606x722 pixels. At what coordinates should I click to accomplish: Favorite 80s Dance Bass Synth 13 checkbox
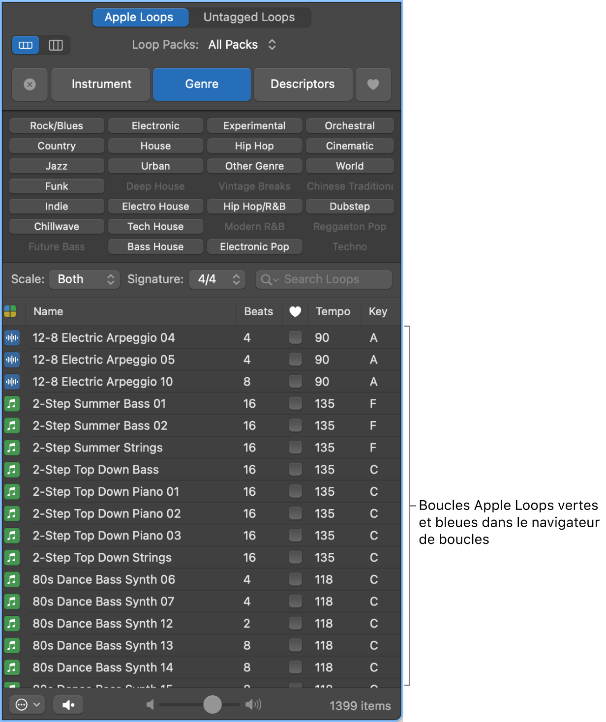pyautogui.click(x=296, y=645)
